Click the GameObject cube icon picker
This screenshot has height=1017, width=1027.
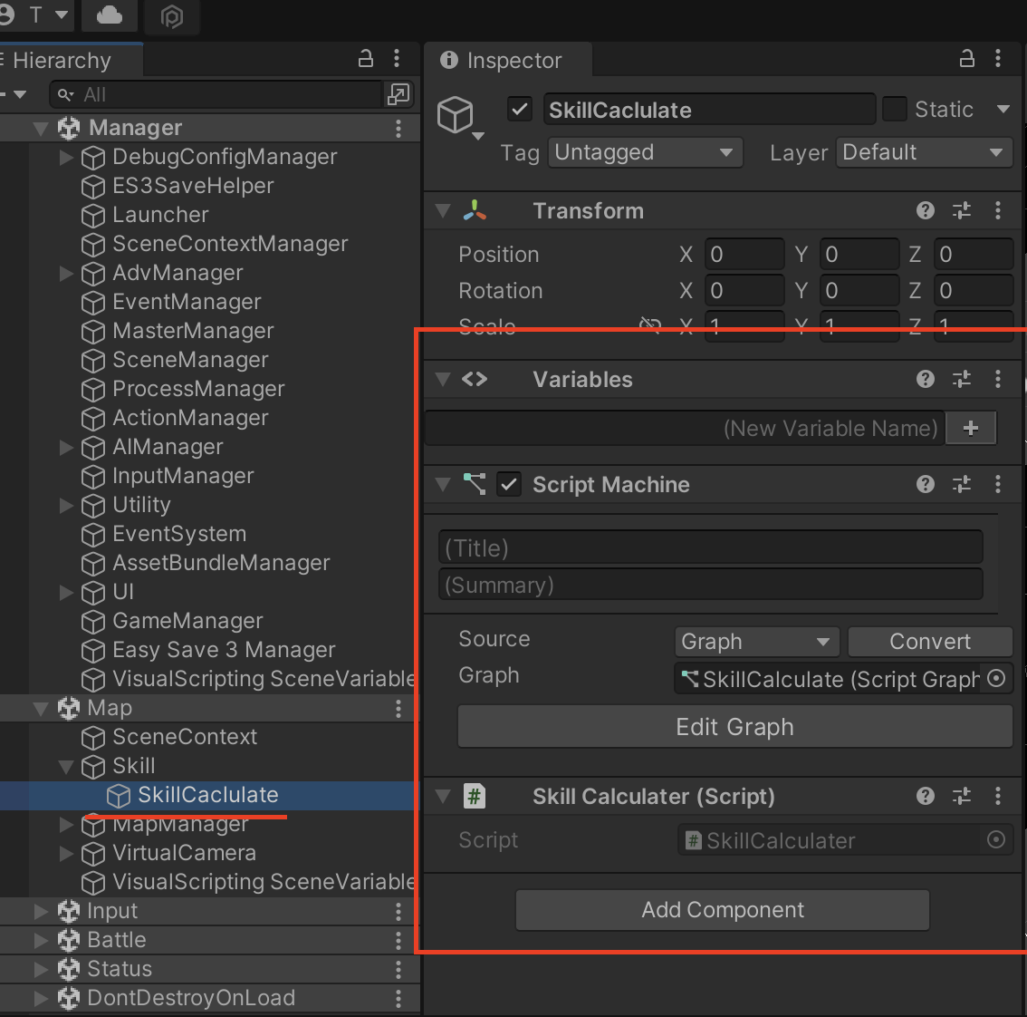click(x=458, y=117)
